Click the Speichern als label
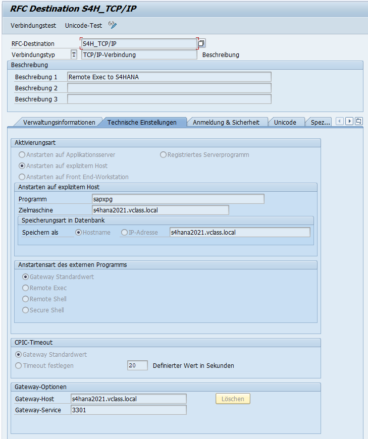This screenshot has height=439, width=368. (x=40, y=233)
